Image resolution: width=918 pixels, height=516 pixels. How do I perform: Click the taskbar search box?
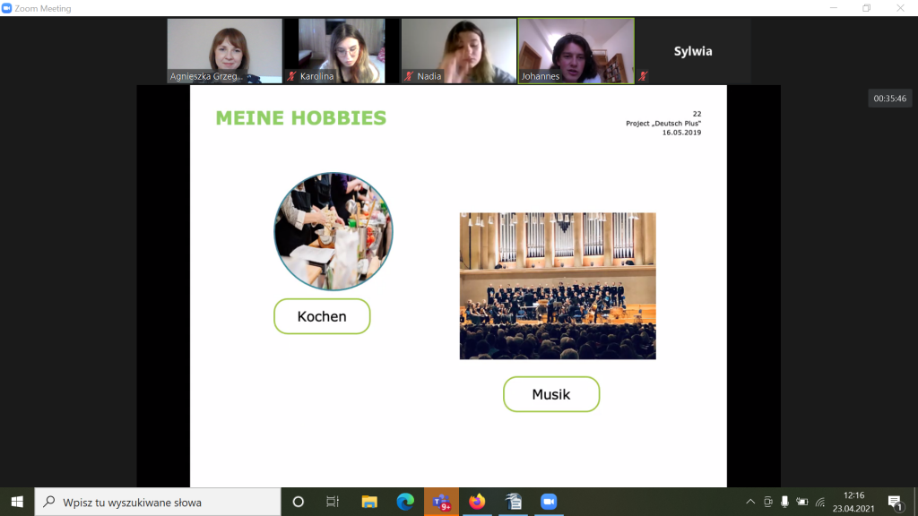click(158, 502)
